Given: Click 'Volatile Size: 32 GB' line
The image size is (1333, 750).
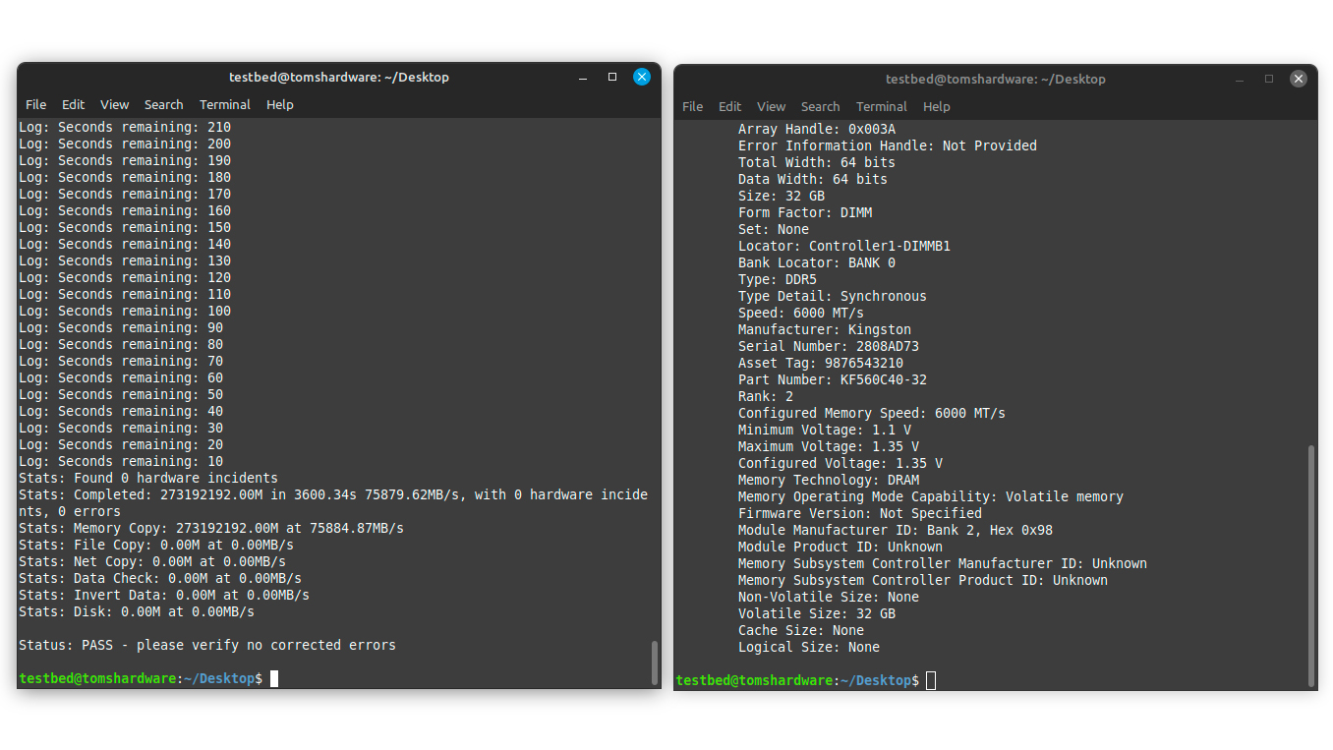Looking at the screenshot, I should tap(817, 613).
